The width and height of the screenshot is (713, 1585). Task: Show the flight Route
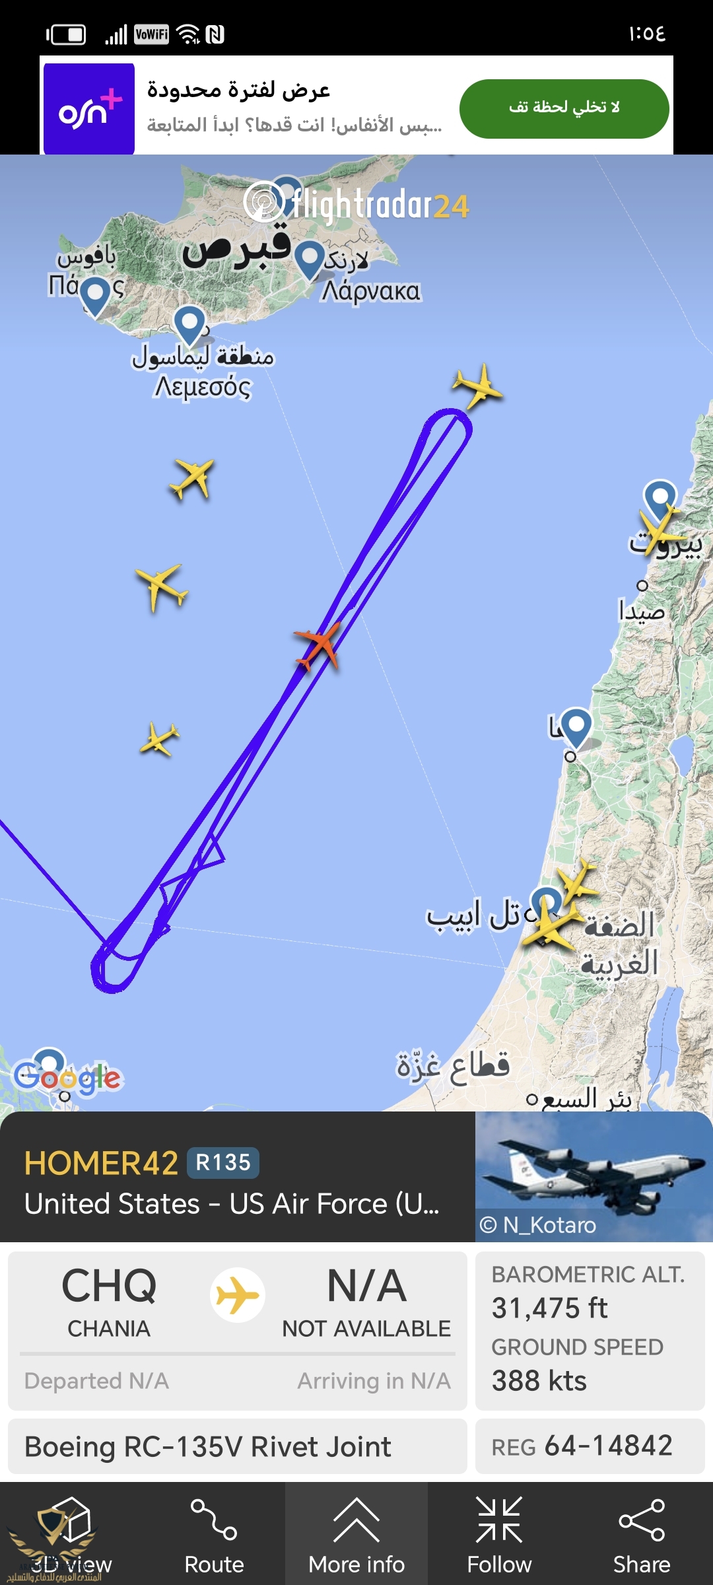[x=214, y=1535]
